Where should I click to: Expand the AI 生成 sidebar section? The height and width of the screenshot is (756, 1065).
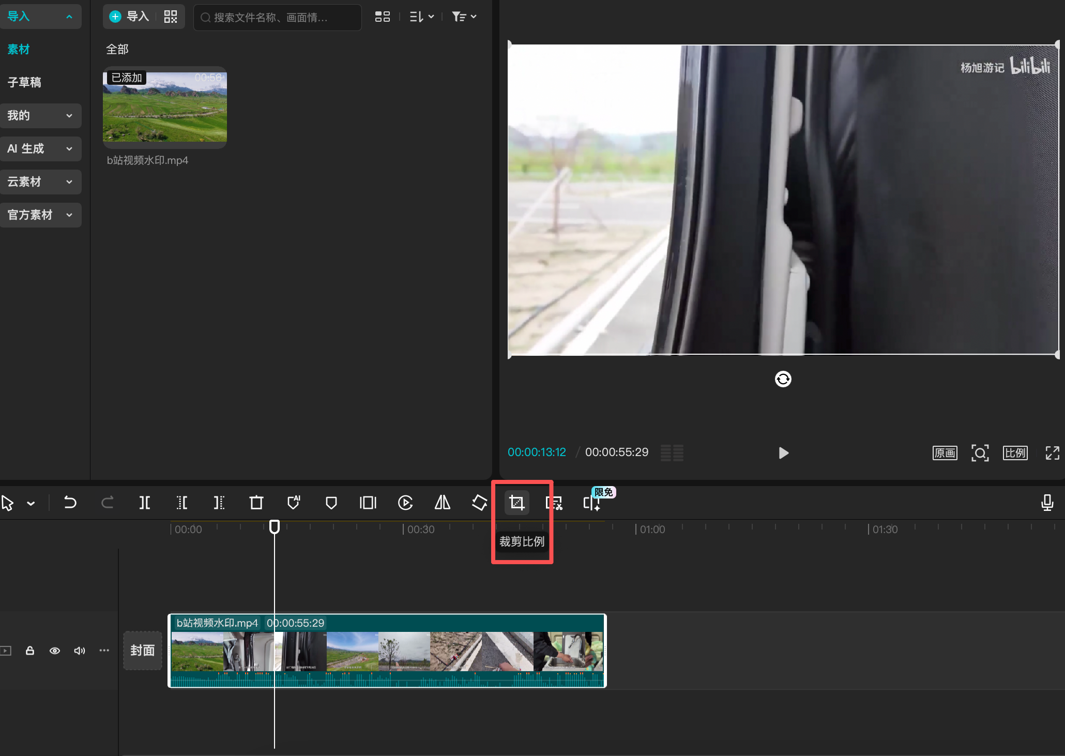(x=40, y=149)
